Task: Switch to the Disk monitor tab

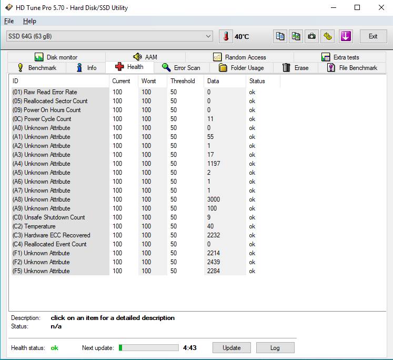Action: [56, 57]
